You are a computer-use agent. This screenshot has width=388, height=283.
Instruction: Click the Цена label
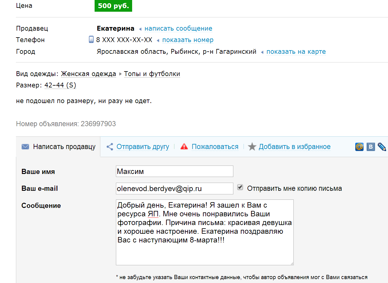24,6
